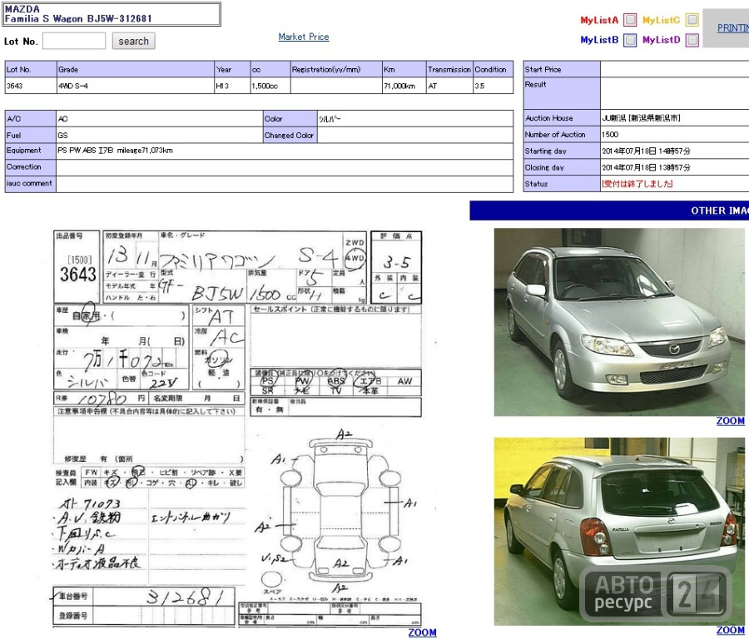The image size is (749, 639).
Task: Click the Start Price label
Action: tap(543, 69)
